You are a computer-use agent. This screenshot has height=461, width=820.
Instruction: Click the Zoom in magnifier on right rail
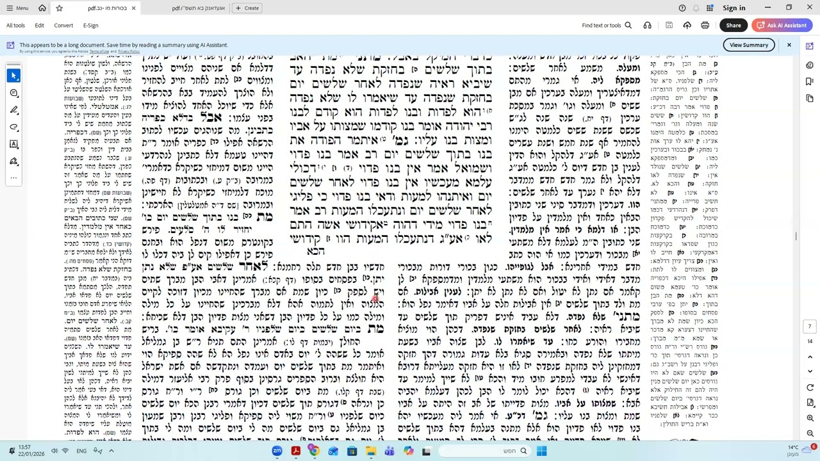(810, 417)
